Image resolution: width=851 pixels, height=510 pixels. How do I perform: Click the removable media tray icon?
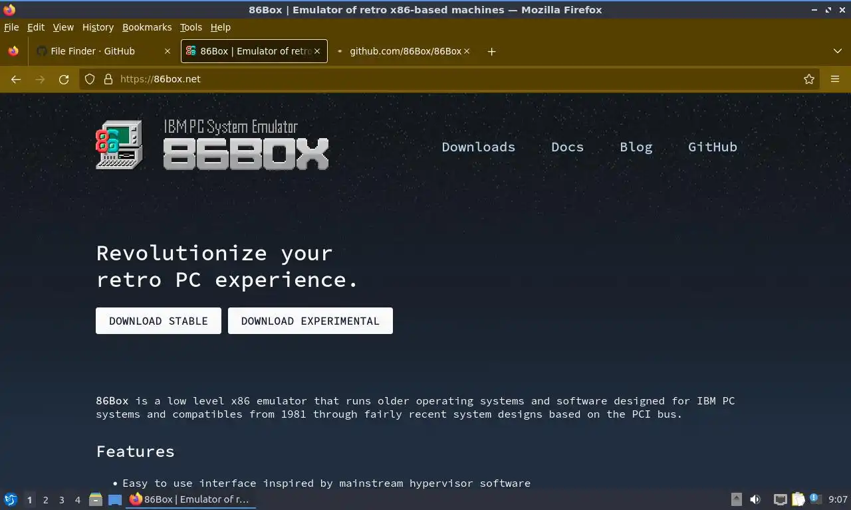coord(736,499)
